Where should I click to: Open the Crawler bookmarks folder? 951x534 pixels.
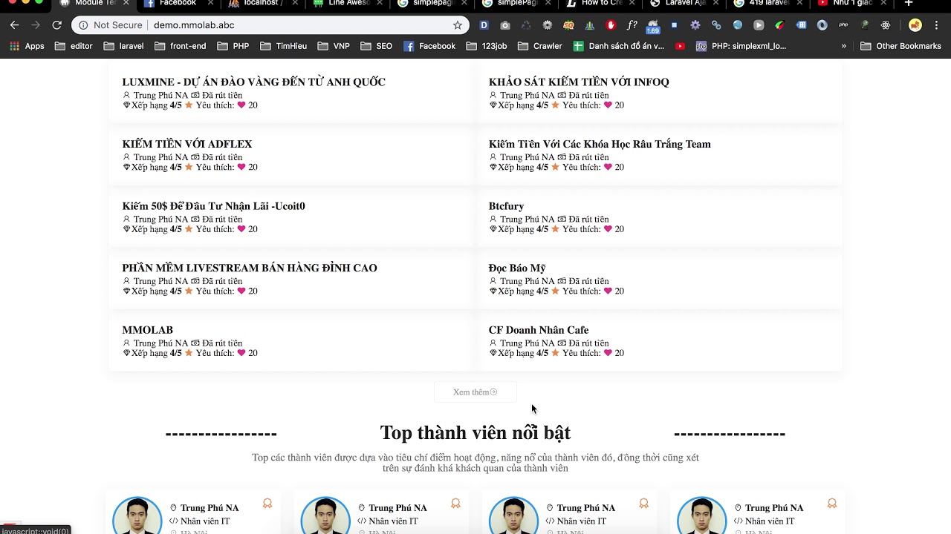tap(540, 46)
